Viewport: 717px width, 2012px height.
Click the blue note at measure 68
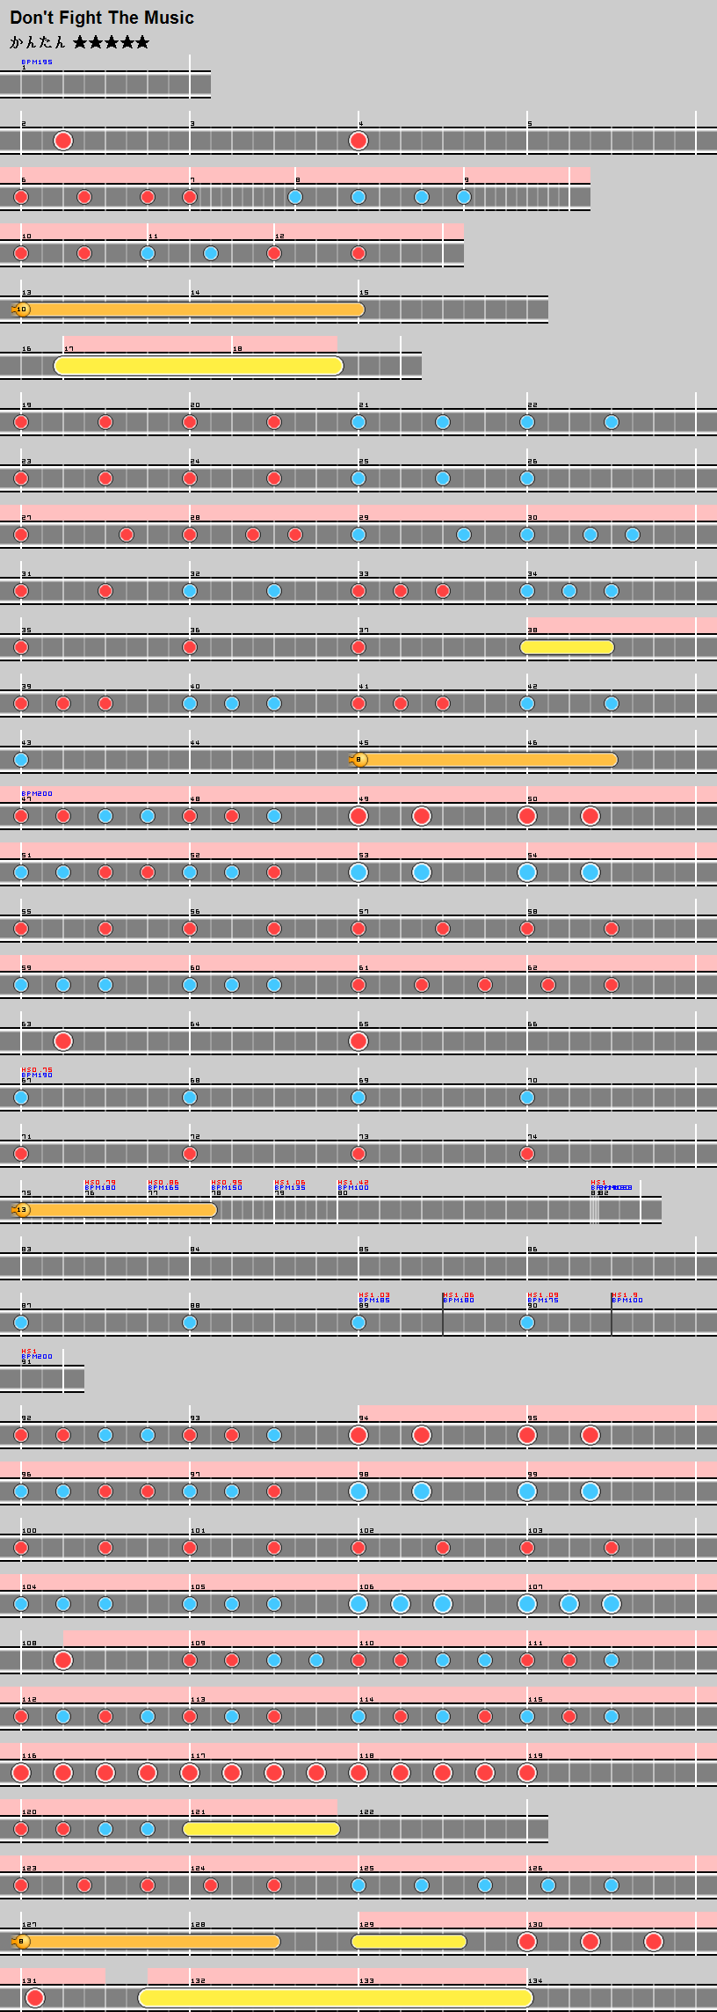tap(190, 1097)
